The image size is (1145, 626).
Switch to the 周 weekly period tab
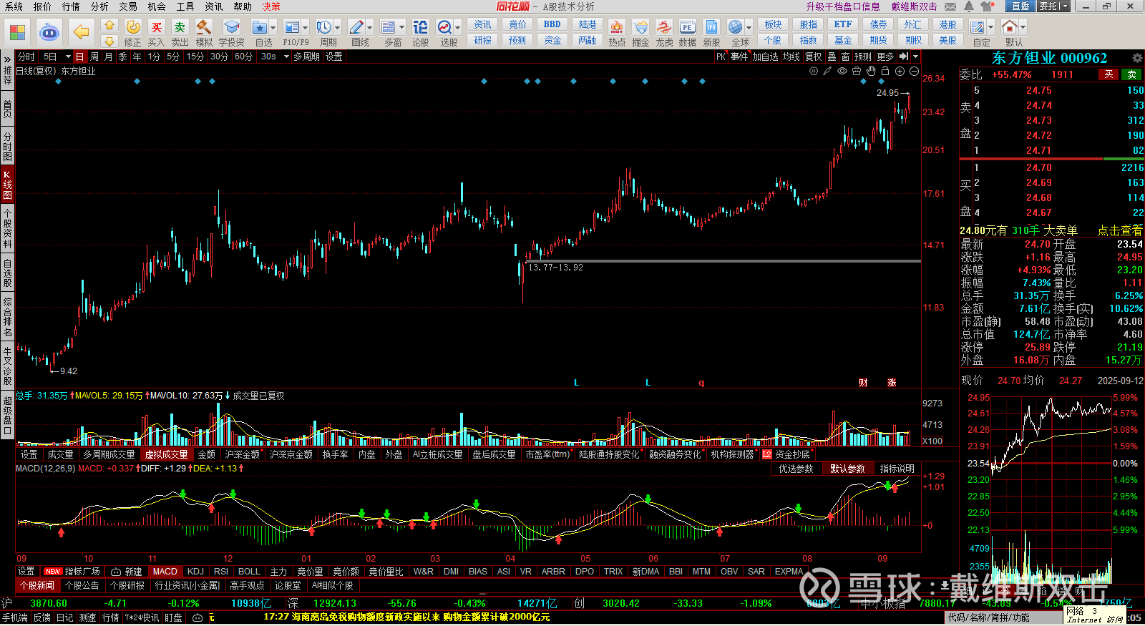[x=94, y=57]
